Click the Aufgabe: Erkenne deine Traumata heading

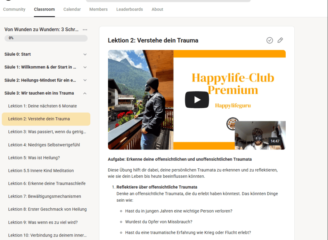pyautogui.click(x=180, y=159)
